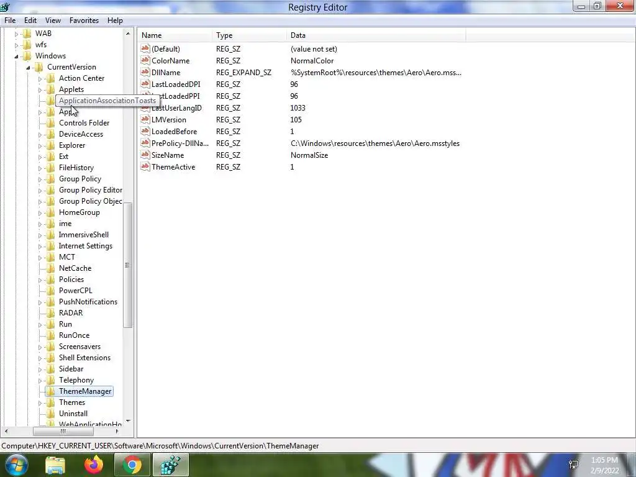Click the system tray network icon
Viewport: 636px width, 477px height.
click(573, 465)
